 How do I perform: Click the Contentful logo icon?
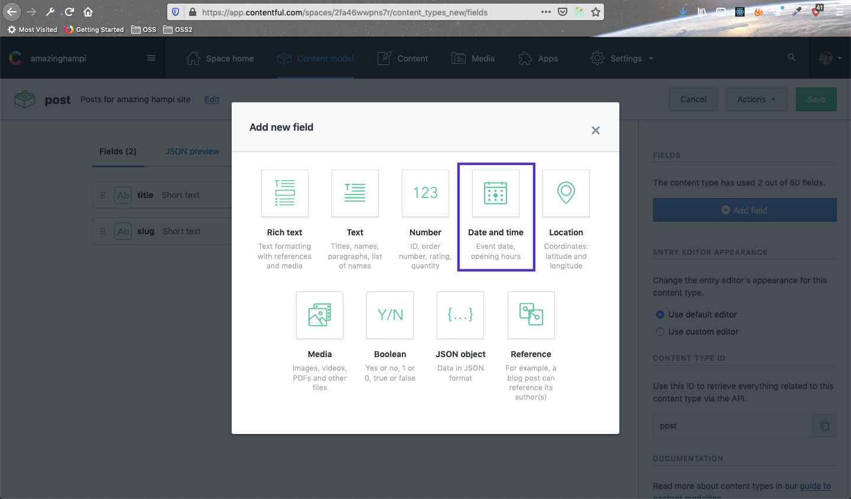[15, 58]
